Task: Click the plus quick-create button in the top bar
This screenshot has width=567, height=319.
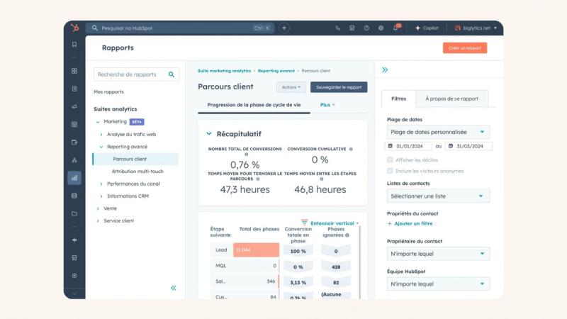Action: [x=284, y=28]
